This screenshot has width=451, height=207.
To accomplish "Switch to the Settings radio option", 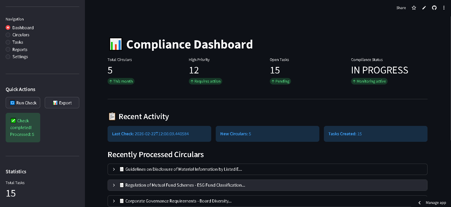I will (x=8, y=57).
